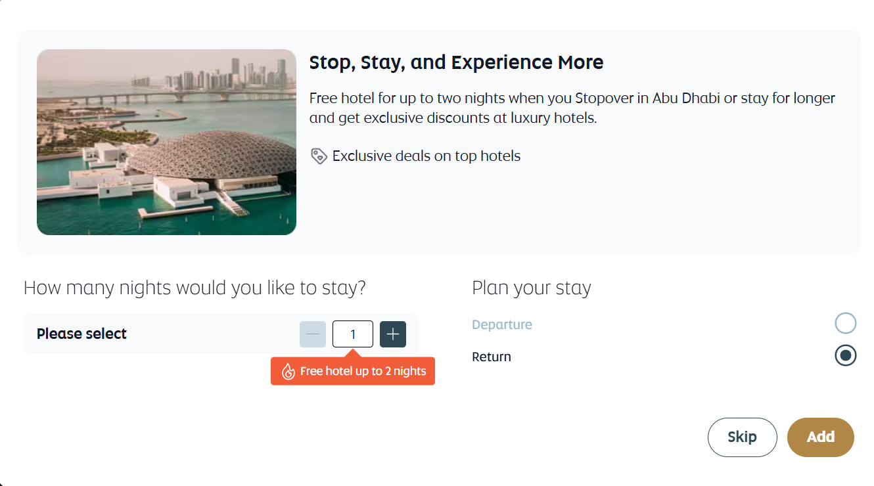Click the Exclusive deals on top hotels text

426,156
